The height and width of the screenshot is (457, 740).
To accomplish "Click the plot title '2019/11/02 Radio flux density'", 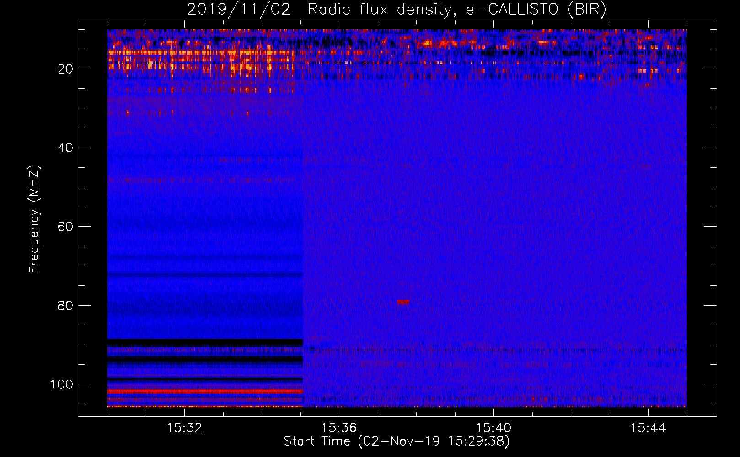I will (x=397, y=10).
